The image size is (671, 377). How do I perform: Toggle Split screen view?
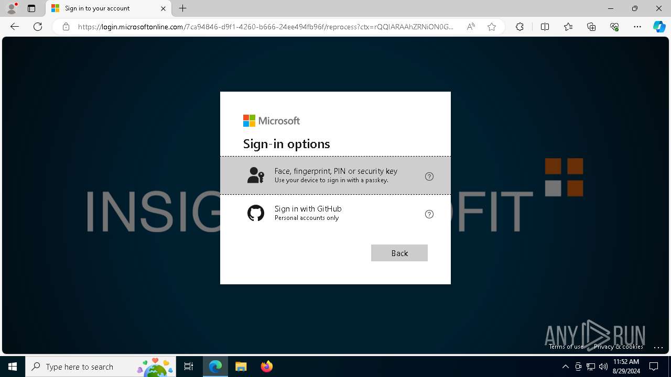(x=545, y=27)
